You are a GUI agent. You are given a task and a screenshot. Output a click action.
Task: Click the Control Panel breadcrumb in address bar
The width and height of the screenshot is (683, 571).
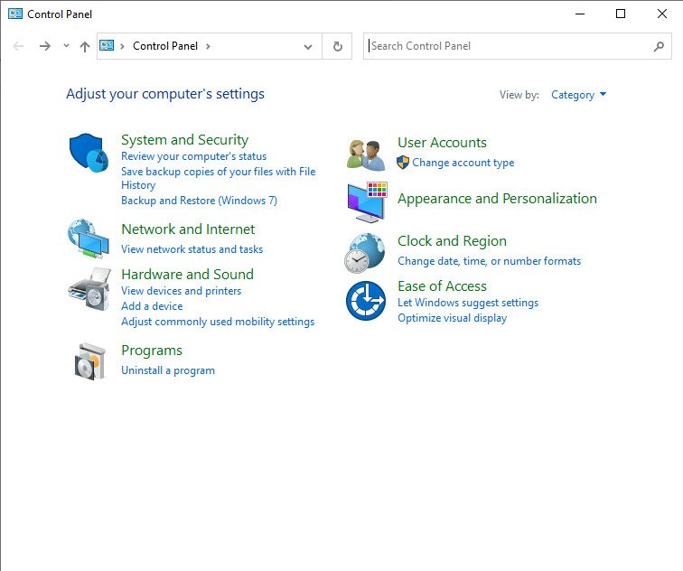(164, 46)
